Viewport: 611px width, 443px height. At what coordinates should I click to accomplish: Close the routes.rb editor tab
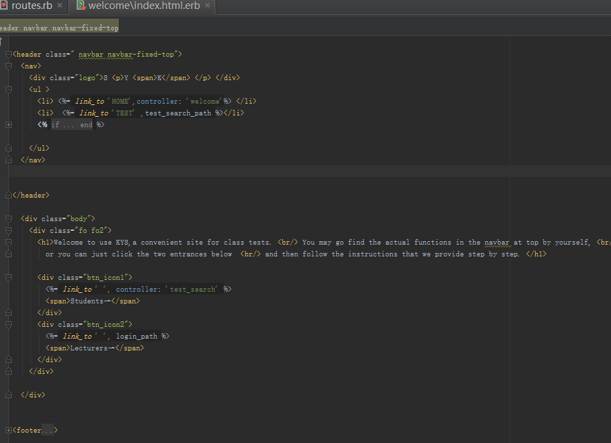click(60, 6)
